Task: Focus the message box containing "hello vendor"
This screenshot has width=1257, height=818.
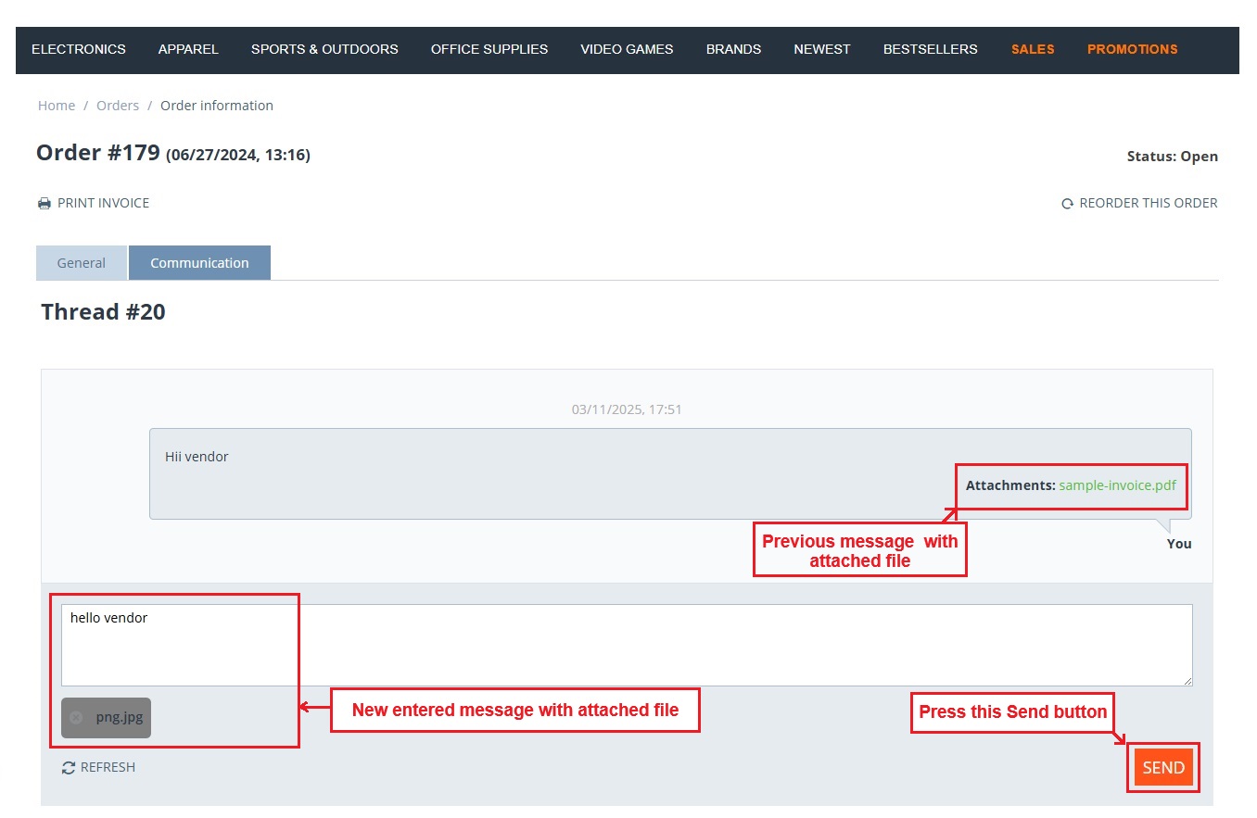Action: [x=627, y=646]
